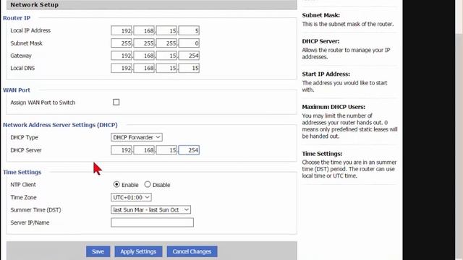
Task: Focus the Server IP/Name input field
Action: click(152, 222)
